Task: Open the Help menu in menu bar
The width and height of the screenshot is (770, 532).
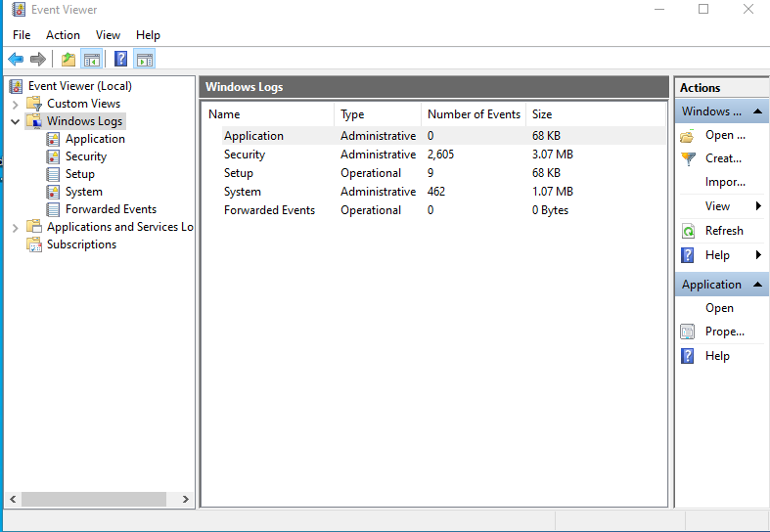Action: click(148, 35)
